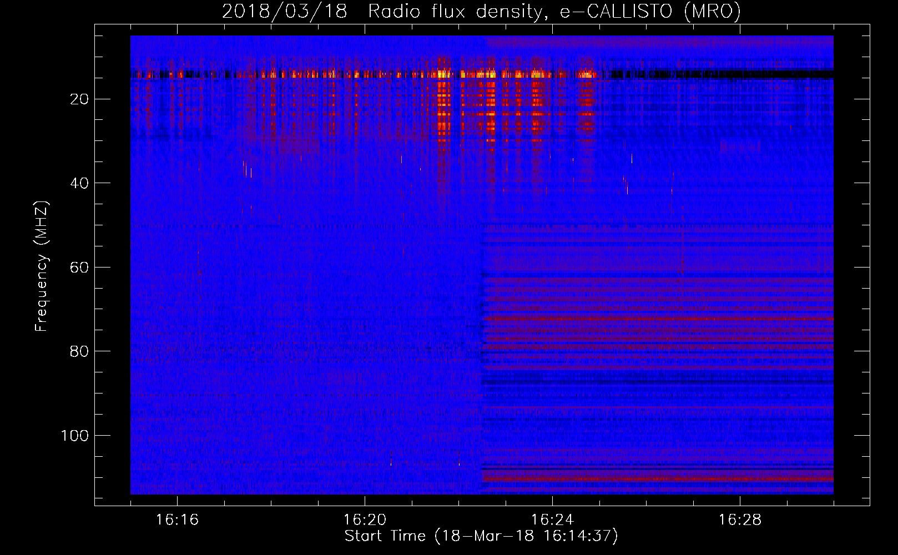
Task: Click the 'Start Time (18-Mar-18 16:14:37)' label
Action: tap(481, 536)
